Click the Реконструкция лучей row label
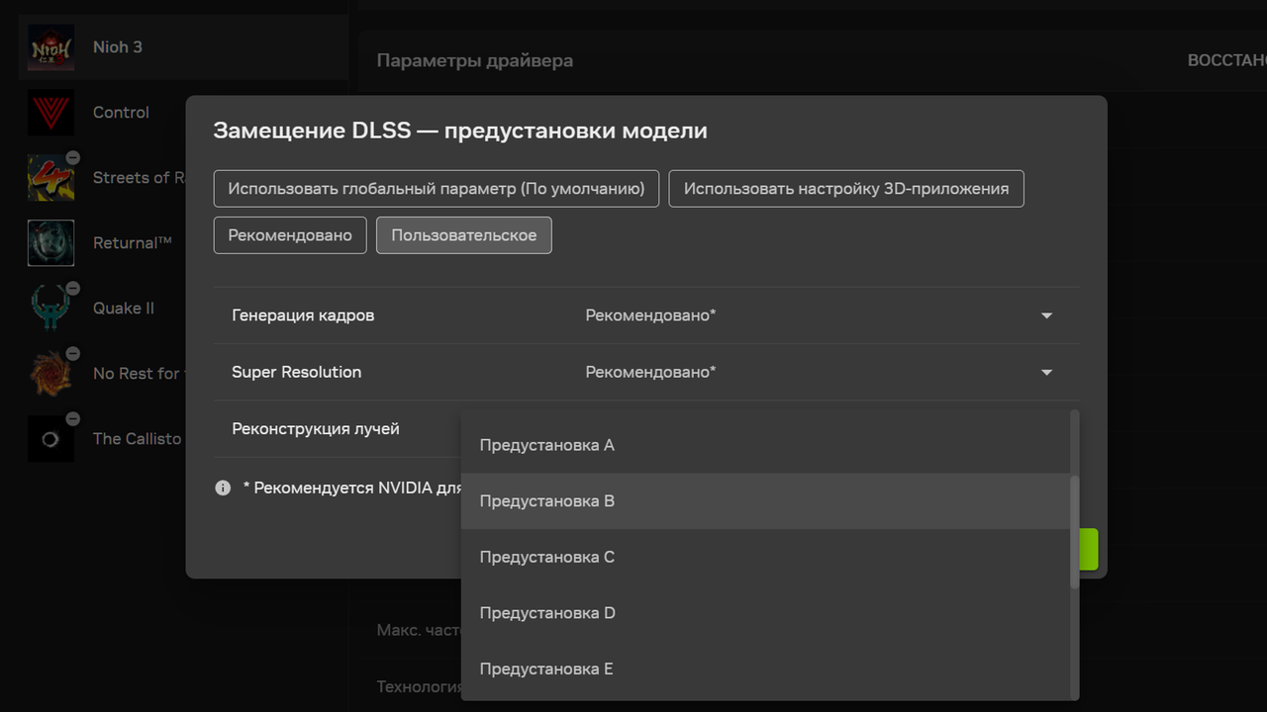The width and height of the screenshot is (1267, 712). (x=316, y=429)
